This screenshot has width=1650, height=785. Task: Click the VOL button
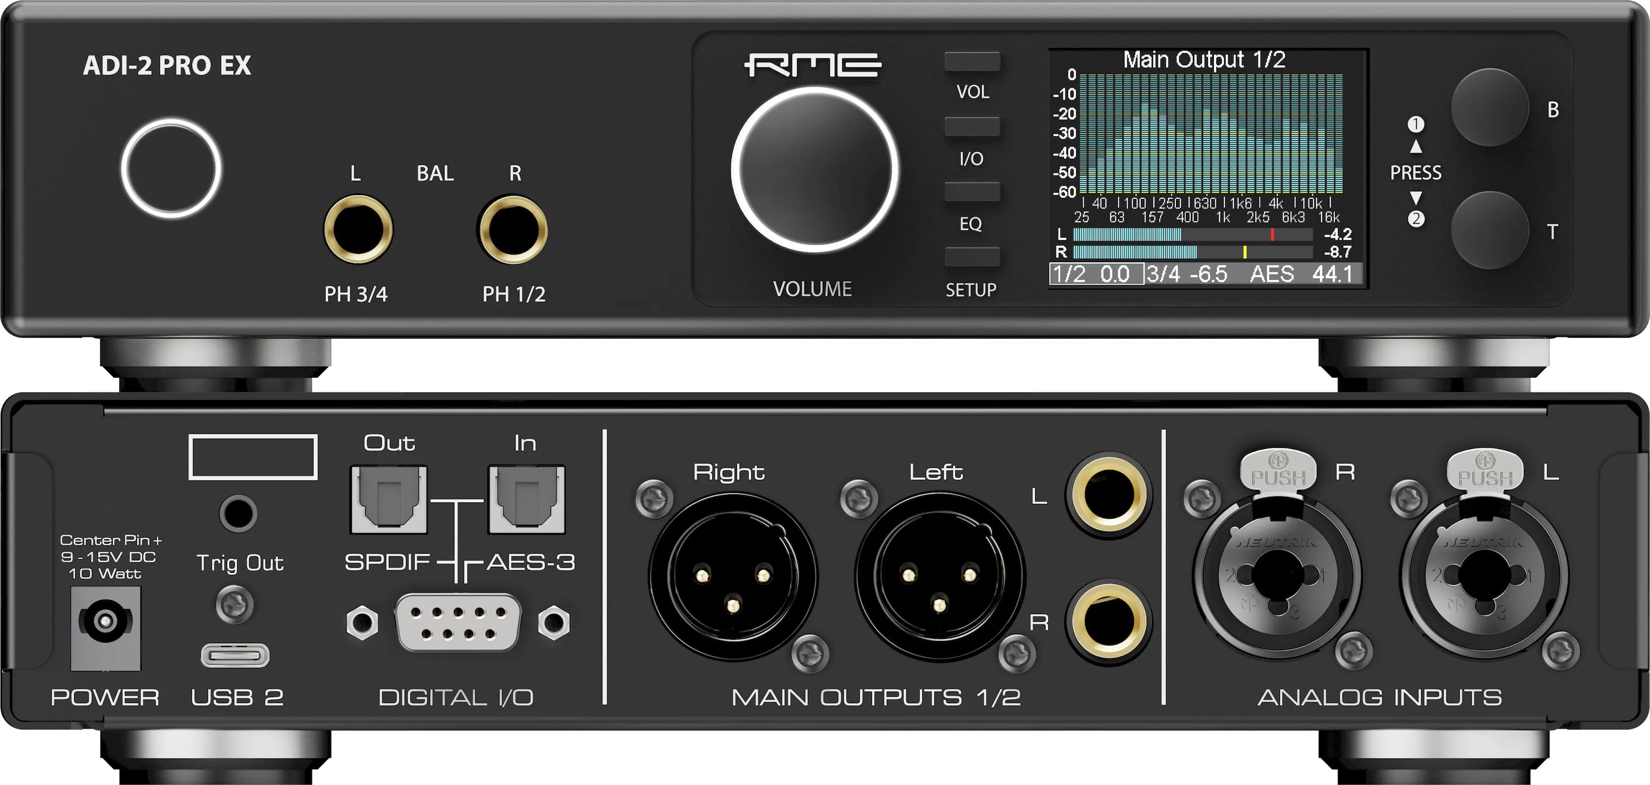972,62
